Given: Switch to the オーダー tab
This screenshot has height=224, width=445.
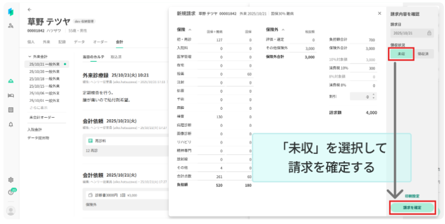Looking at the screenshot, I should click(x=100, y=42).
